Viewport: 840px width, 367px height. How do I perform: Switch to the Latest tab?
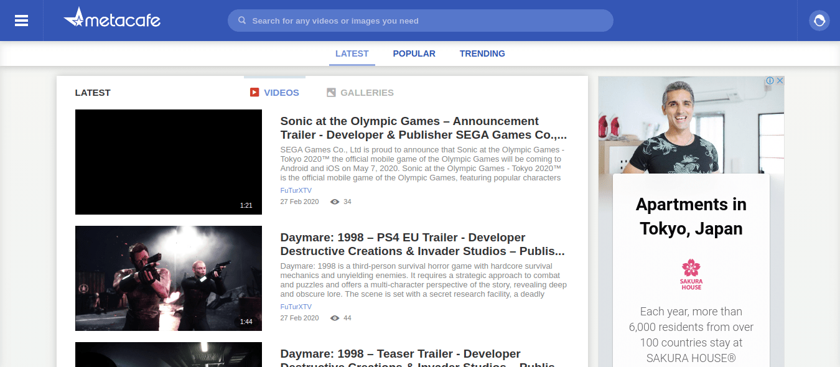click(x=352, y=53)
